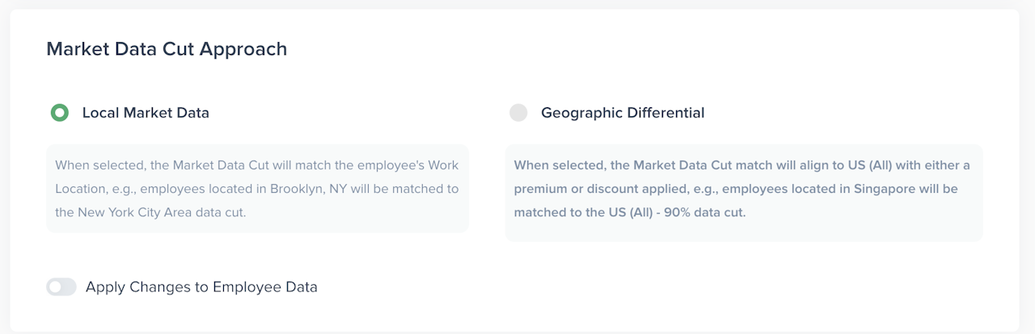This screenshot has height=334, width=1035.
Task: Click the "Apply Changes to Employee Data" label text
Action: pyautogui.click(x=201, y=286)
